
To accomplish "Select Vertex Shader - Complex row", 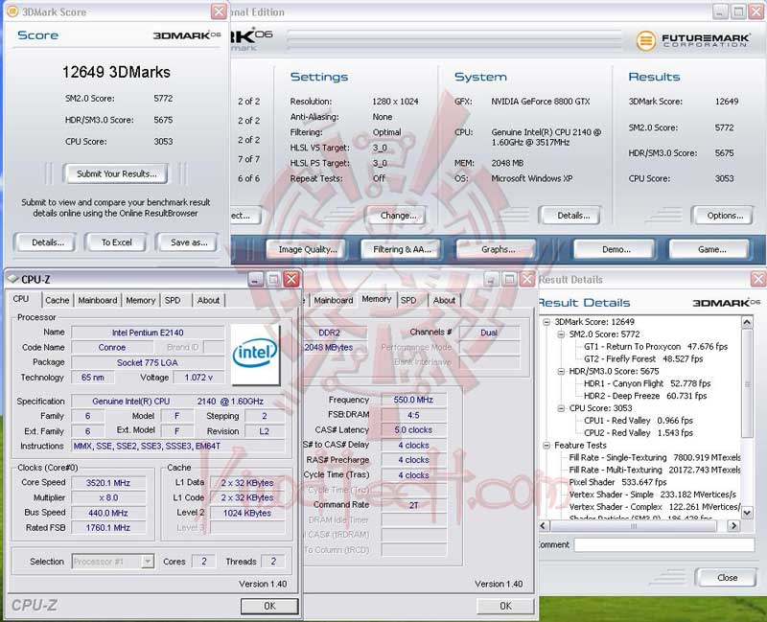I will (655, 507).
